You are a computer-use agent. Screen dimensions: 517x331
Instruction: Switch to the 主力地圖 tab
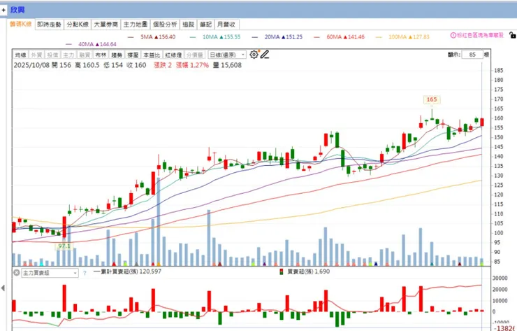(x=135, y=24)
